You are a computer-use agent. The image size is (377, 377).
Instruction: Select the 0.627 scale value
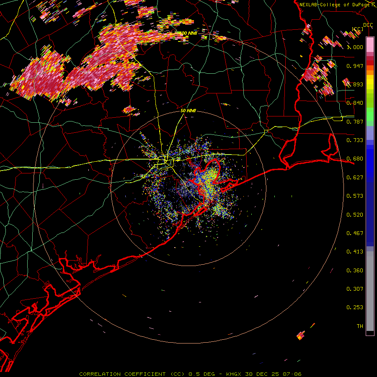[355, 178]
